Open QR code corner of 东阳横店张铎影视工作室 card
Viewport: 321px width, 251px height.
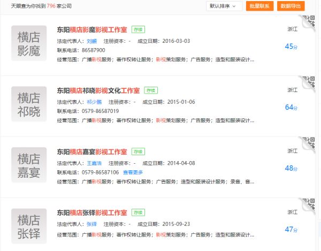click(x=308, y=205)
